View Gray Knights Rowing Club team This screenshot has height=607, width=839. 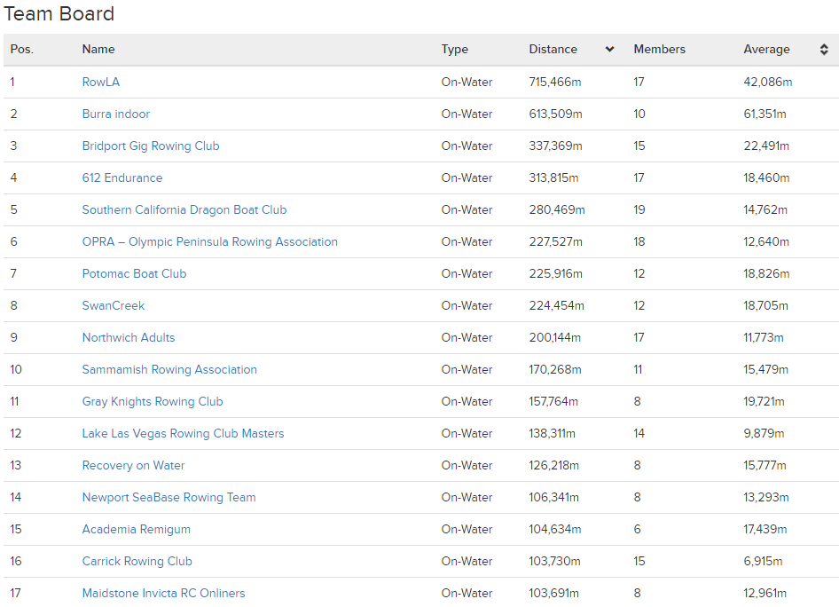(153, 401)
